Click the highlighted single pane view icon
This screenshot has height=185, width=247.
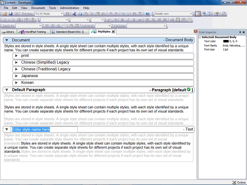click(198, 14)
